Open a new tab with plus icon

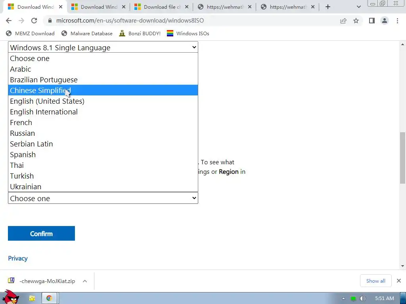tap(328, 7)
